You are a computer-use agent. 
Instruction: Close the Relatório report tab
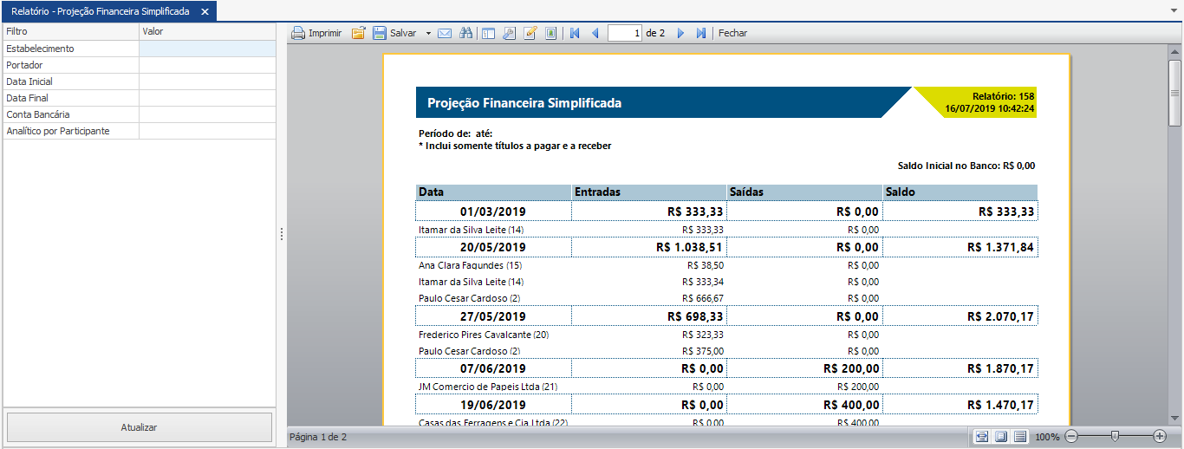(x=205, y=11)
